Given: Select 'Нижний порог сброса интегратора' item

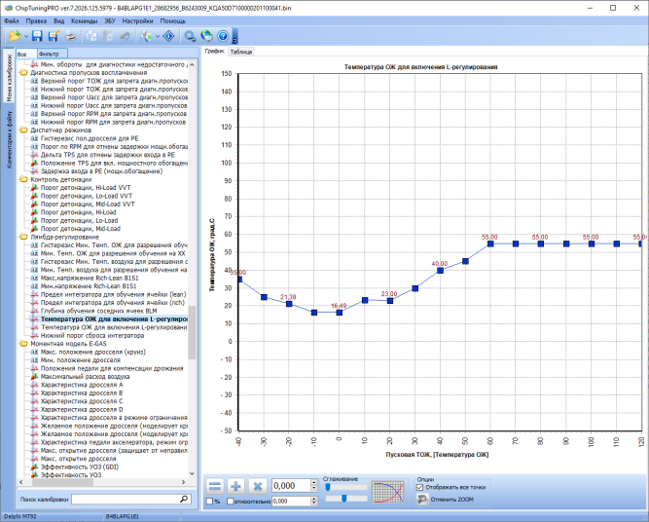Looking at the screenshot, I should click(x=92, y=336).
